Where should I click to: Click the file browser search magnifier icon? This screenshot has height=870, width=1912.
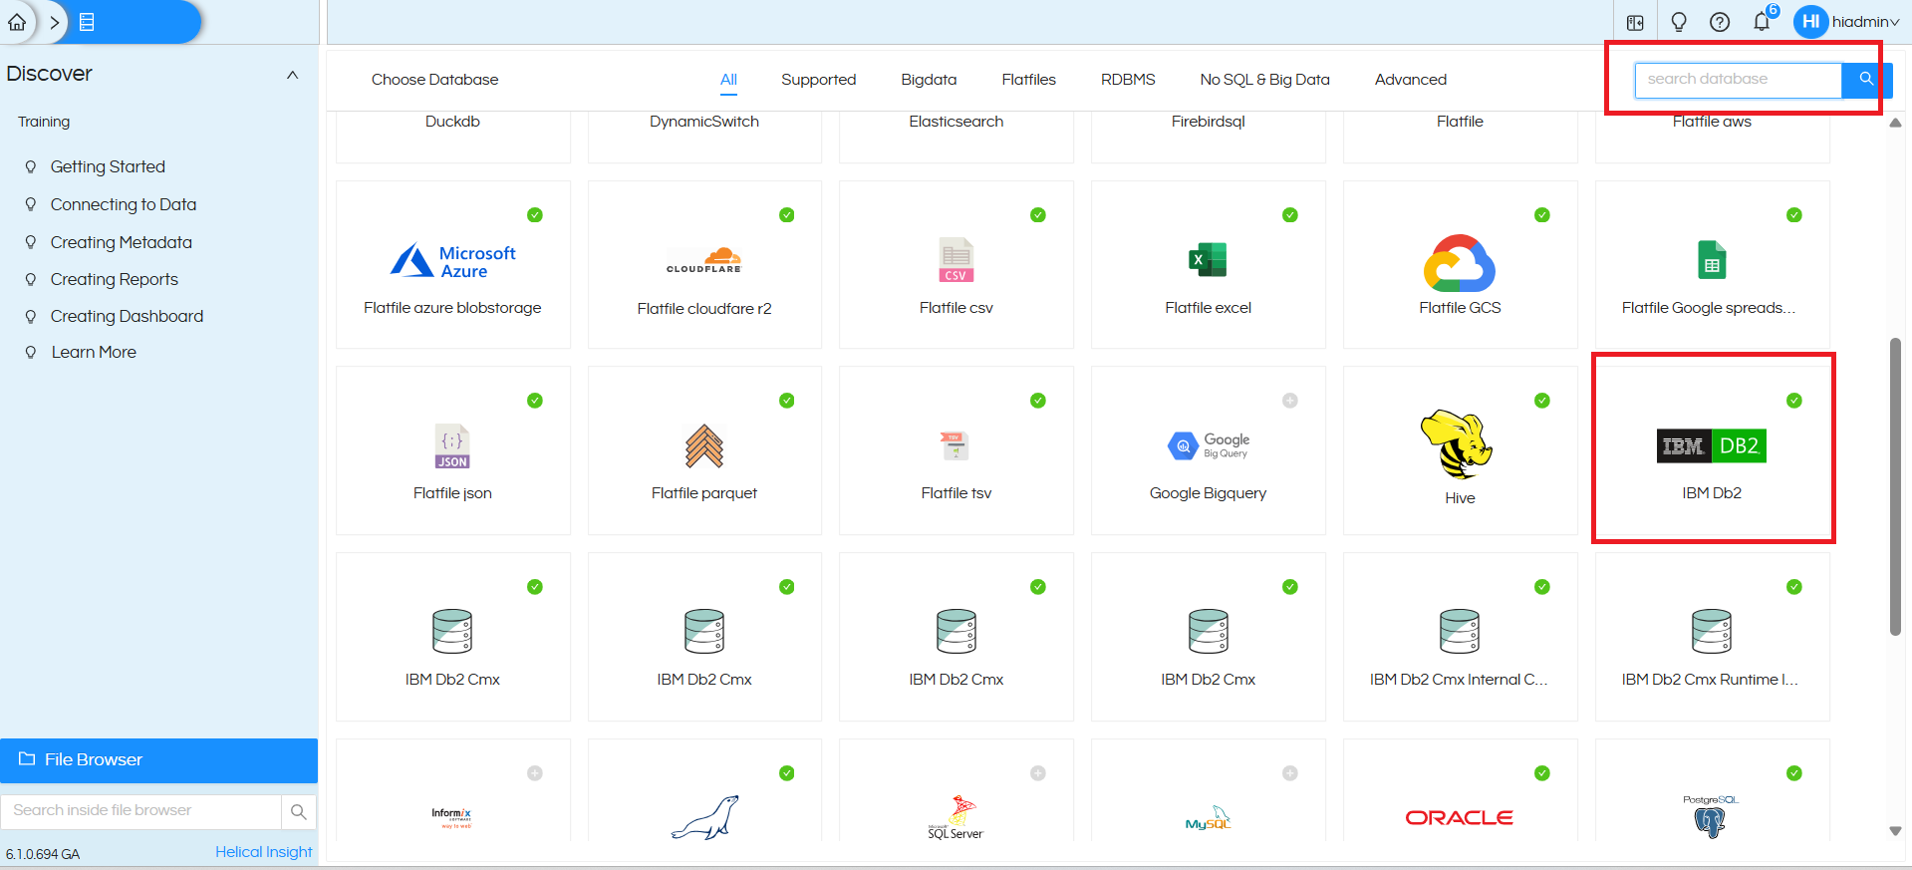pos(298,812)
